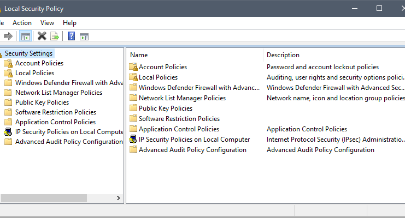This screenshot has width=405, height=218.
Task: Select Public Key Policies list row
Action: coord(166,108)
